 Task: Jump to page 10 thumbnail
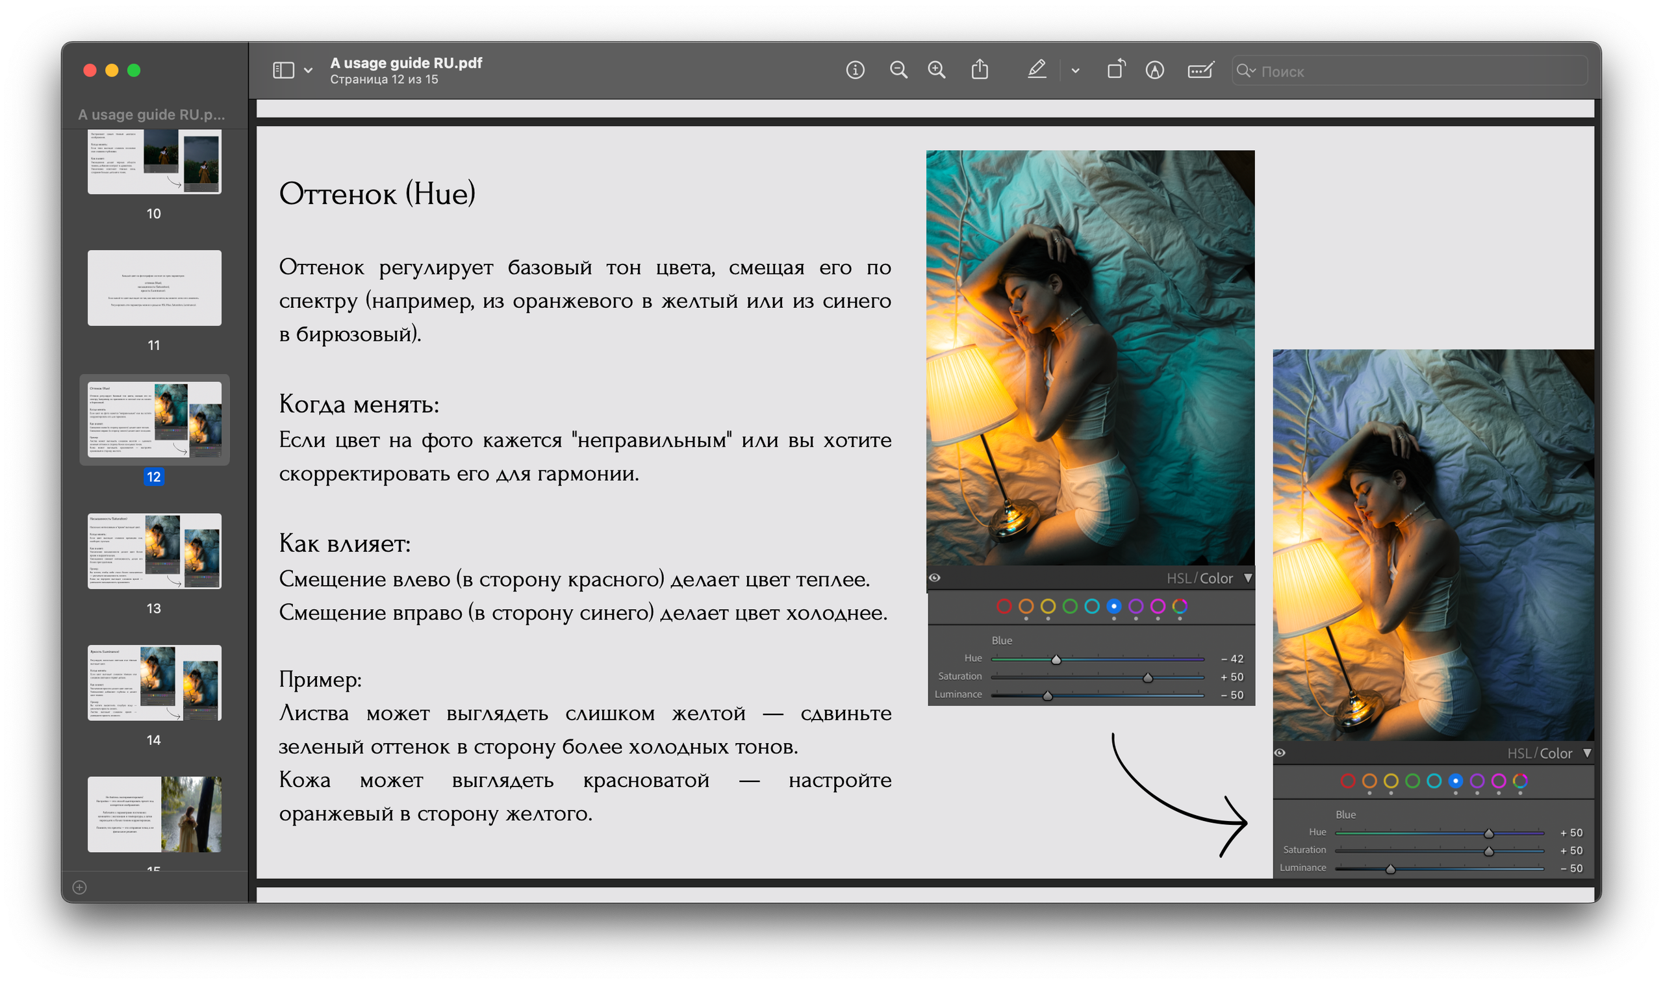[154, 161]
